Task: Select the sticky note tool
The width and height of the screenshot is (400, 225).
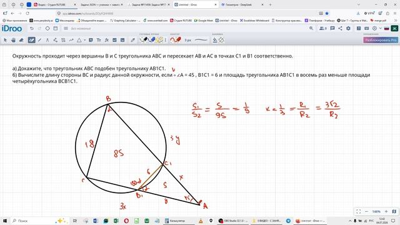Action: click(91, 40)
